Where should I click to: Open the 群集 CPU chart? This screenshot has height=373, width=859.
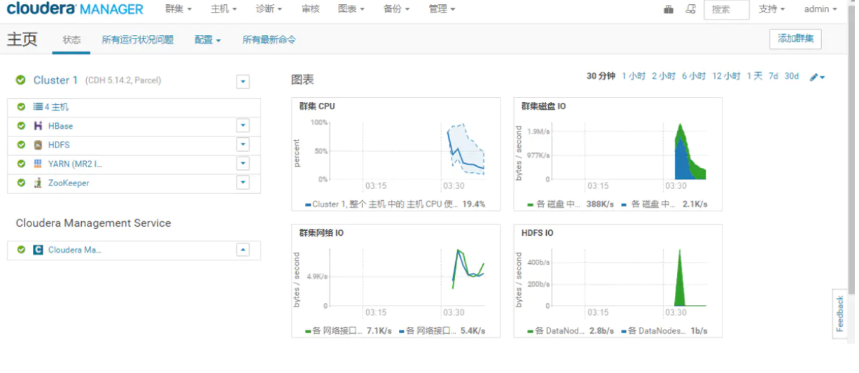(x=396, y=154)
